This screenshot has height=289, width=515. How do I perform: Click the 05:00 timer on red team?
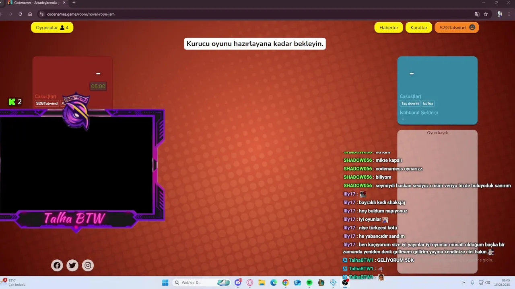tap(98, 86)
